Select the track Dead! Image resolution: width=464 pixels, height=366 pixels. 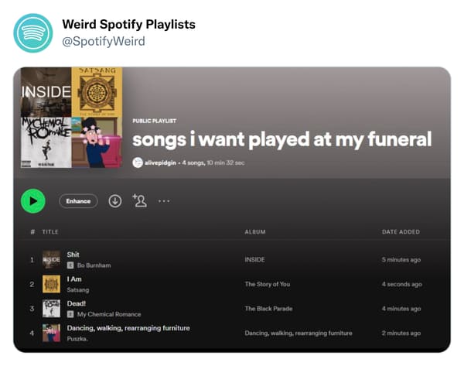(77, 303)
